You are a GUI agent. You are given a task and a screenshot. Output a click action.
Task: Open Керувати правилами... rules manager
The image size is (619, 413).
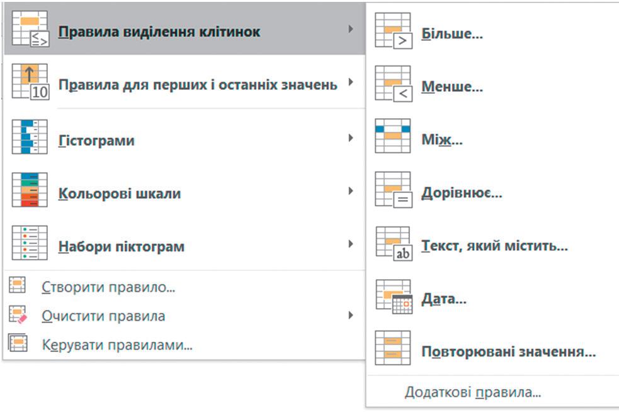click(x=116, y=344)
